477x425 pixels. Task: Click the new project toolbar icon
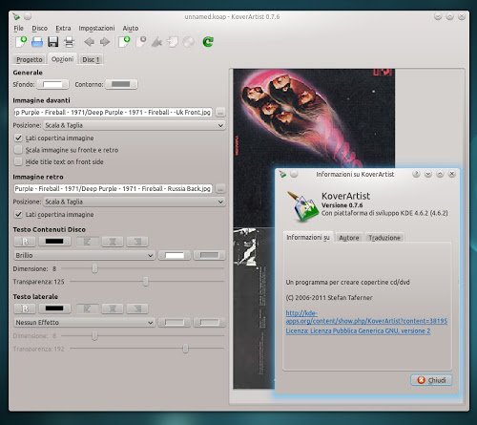point(21,42)
